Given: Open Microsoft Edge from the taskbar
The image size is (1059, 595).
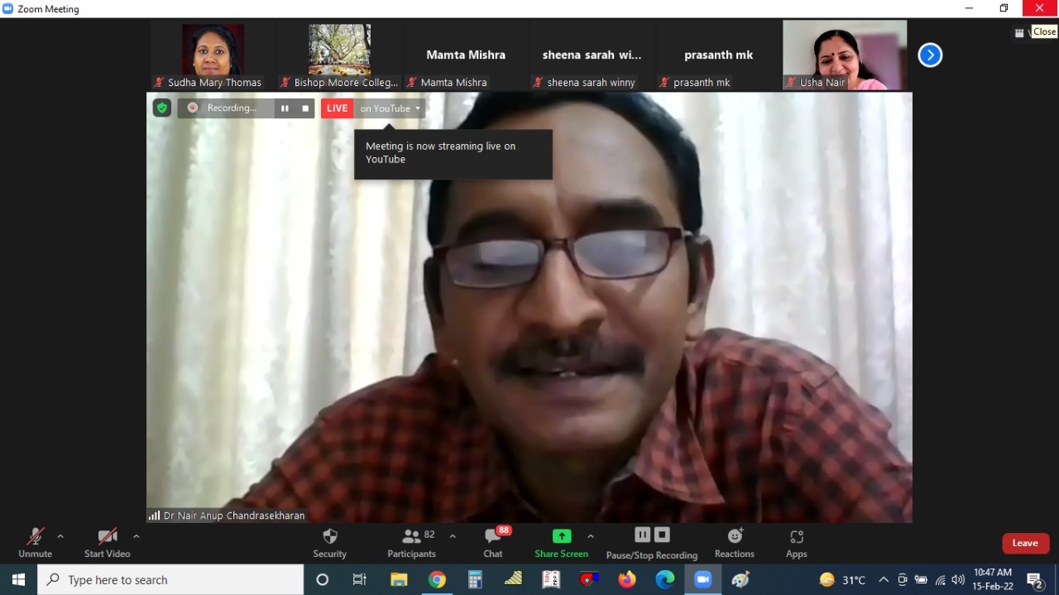Looking at the screenshot, I should tap(665, 579).
